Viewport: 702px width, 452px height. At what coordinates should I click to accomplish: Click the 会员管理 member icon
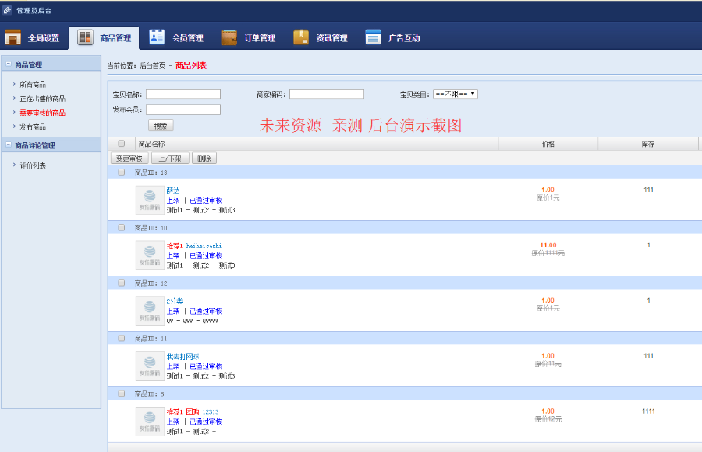(157, 37)
